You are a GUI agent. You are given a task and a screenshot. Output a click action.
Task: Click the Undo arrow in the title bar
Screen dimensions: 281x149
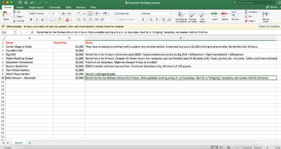click(x=32, y=2)
